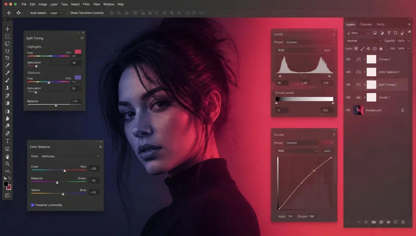Hide the Color Balance 1 layer
Image resolution: width=416 pixels, height=236 pixels.
point(348,72)
